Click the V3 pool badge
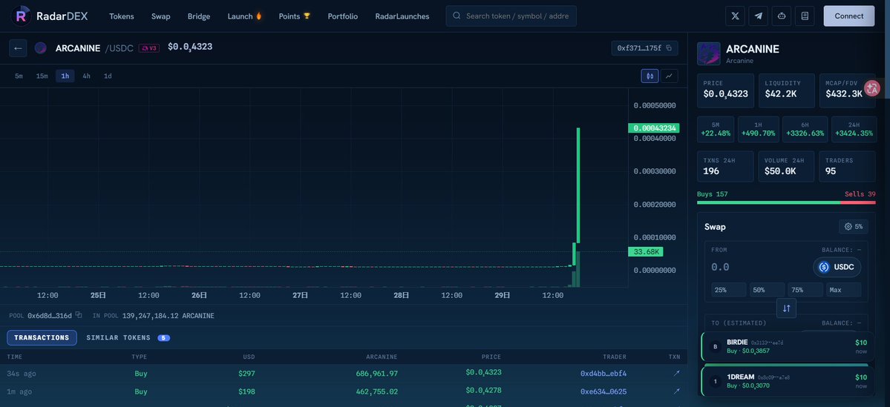This screenshot has height=407, width=890. [x=148, y=48]
